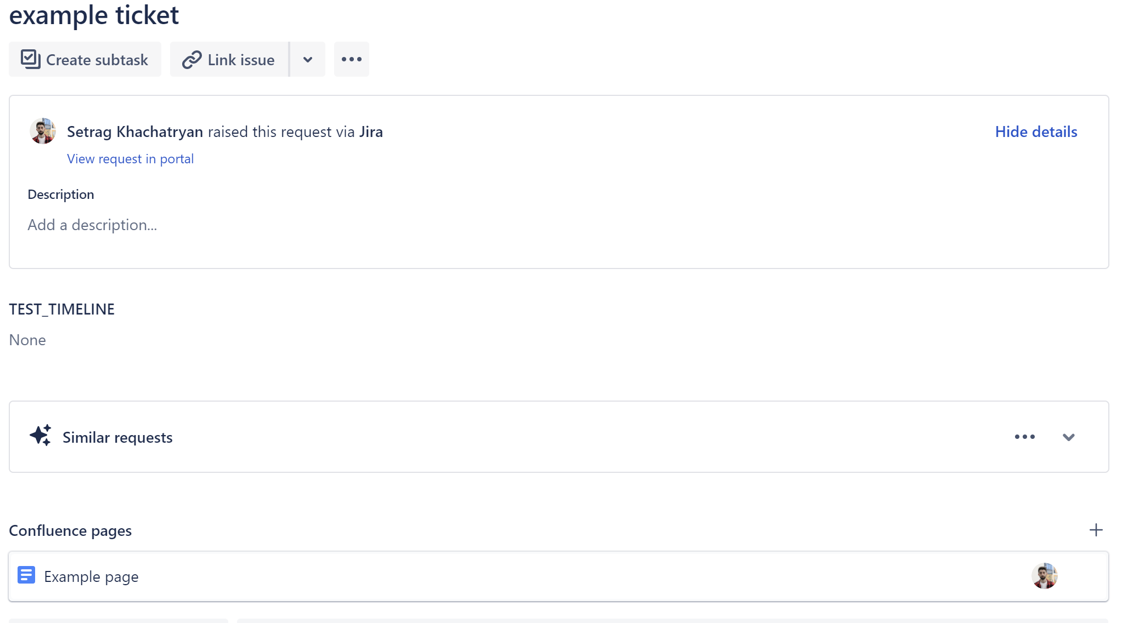Click the Similar requests sparkle icon
The width and height of the screenshot is (1122, 623).
click(x=41, y=436)
